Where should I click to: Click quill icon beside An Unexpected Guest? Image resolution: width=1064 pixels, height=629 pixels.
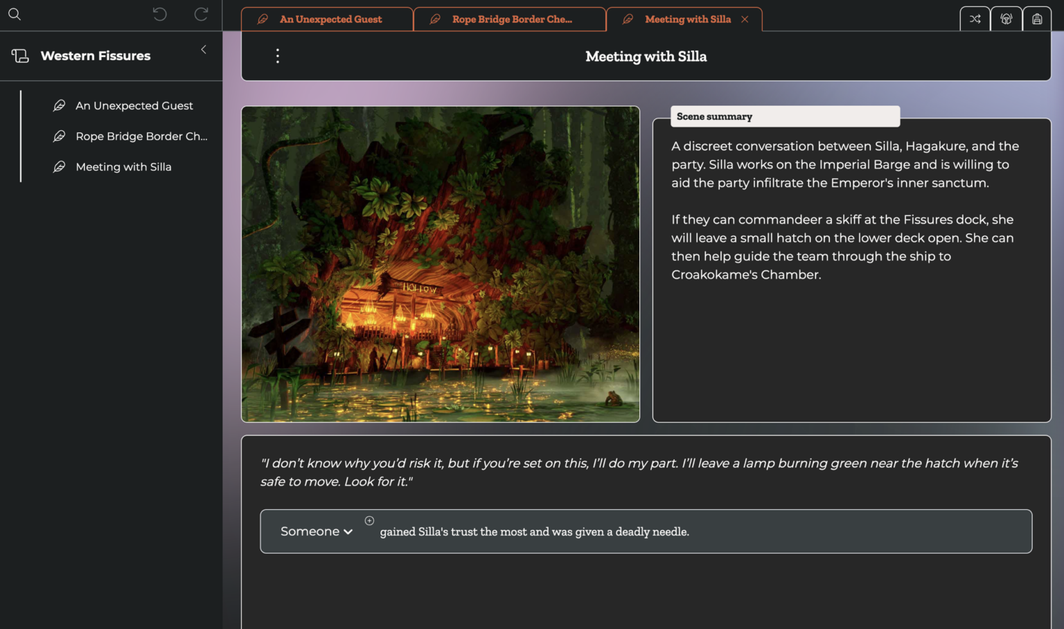click(60, 105)
